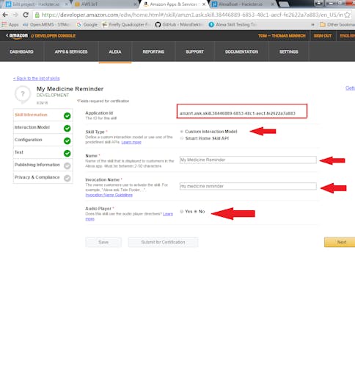Screen dimensions: 355x375
Task: Click green check next to Test
Action: point(67,153)
